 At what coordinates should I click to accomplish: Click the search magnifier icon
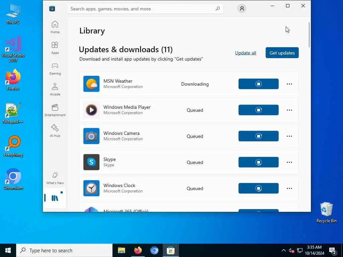[217, 9]
